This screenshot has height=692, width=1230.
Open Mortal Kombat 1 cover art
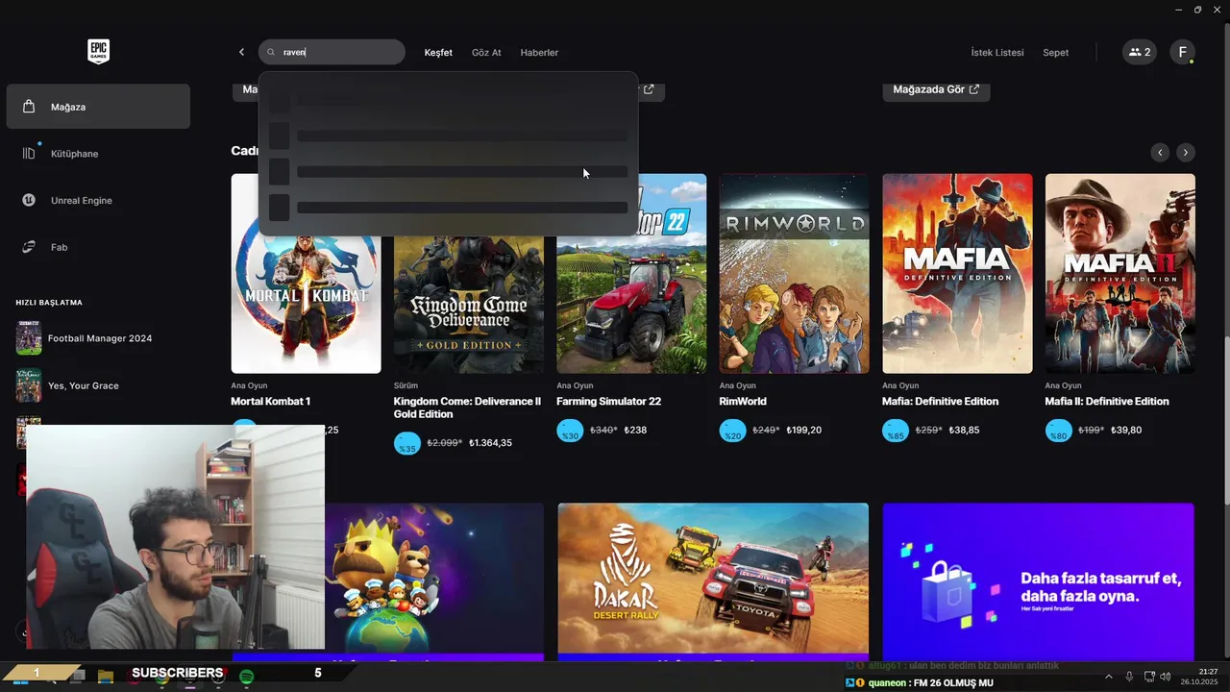pyautogui.click(x=306, y=304)
